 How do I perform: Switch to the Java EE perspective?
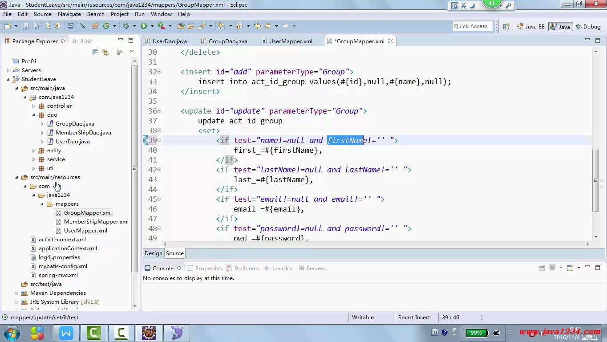pyautogui.click(x=530, y=27)
